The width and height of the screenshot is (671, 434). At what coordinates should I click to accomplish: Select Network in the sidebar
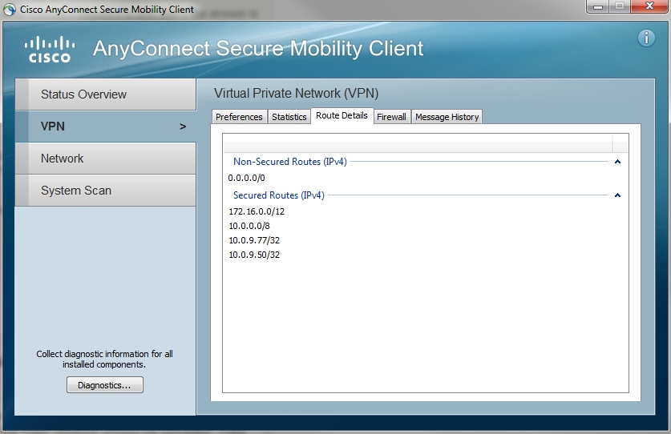pyautogui.click(x=106, y=159)
